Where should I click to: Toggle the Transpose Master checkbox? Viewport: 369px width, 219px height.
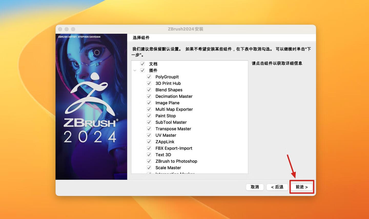tap(149, 129)
